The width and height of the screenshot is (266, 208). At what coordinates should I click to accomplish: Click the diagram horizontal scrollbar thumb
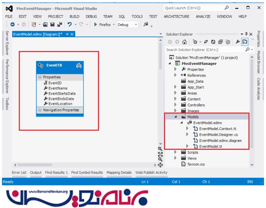coord(35,165)
